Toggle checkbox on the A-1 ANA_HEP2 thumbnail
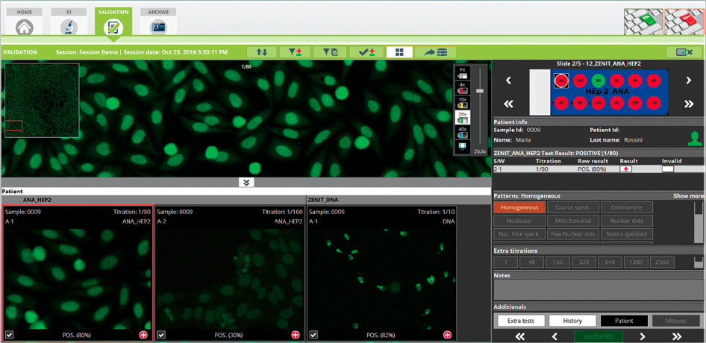Screen dimensions: 706x343 [x=9, y=335]
